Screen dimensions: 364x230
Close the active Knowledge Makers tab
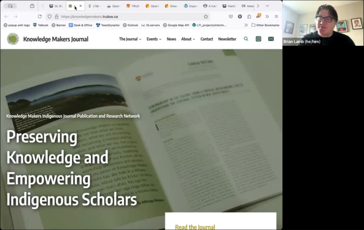tap(81, 6)
